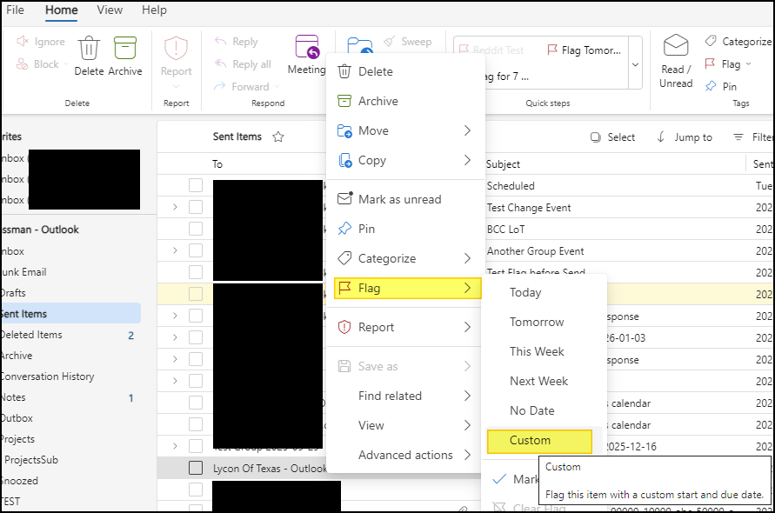This screenshot has height=513, width=775.
Task: Open Read / Unread envelope icon
Action: 676,46
